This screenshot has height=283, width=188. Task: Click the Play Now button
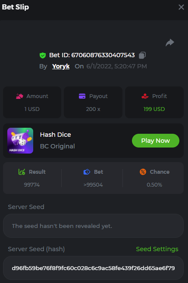point(156,141)
